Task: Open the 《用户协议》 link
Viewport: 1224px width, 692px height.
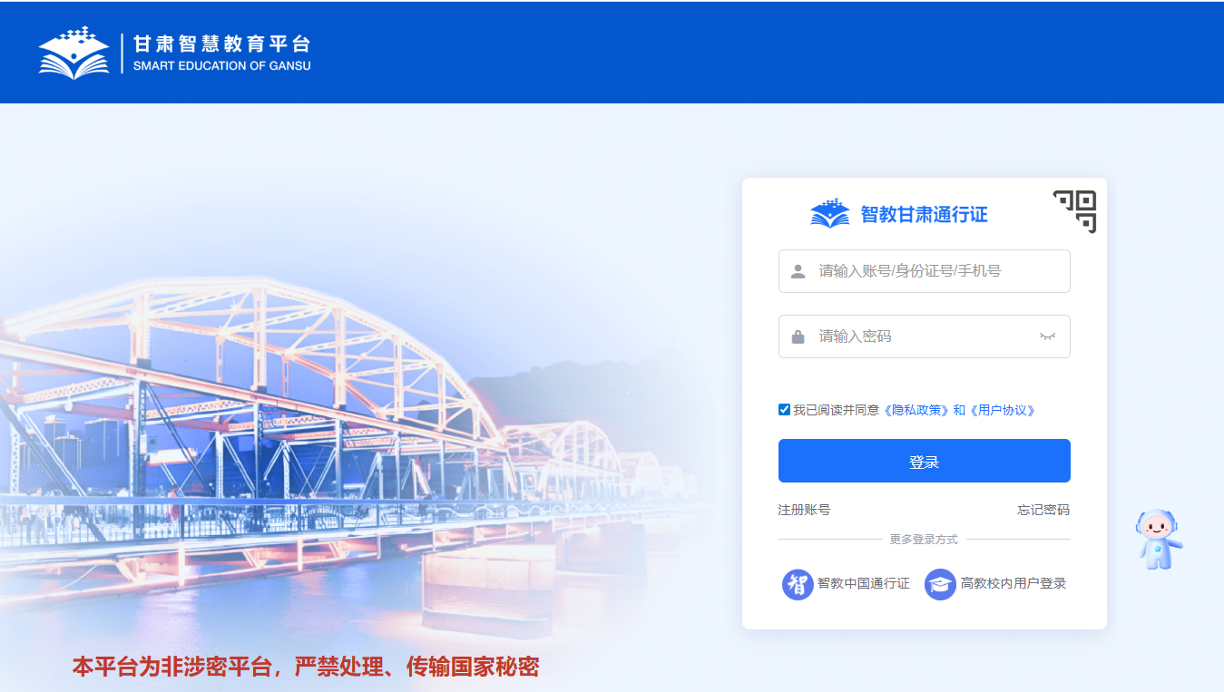Action: coord(1002,410)
